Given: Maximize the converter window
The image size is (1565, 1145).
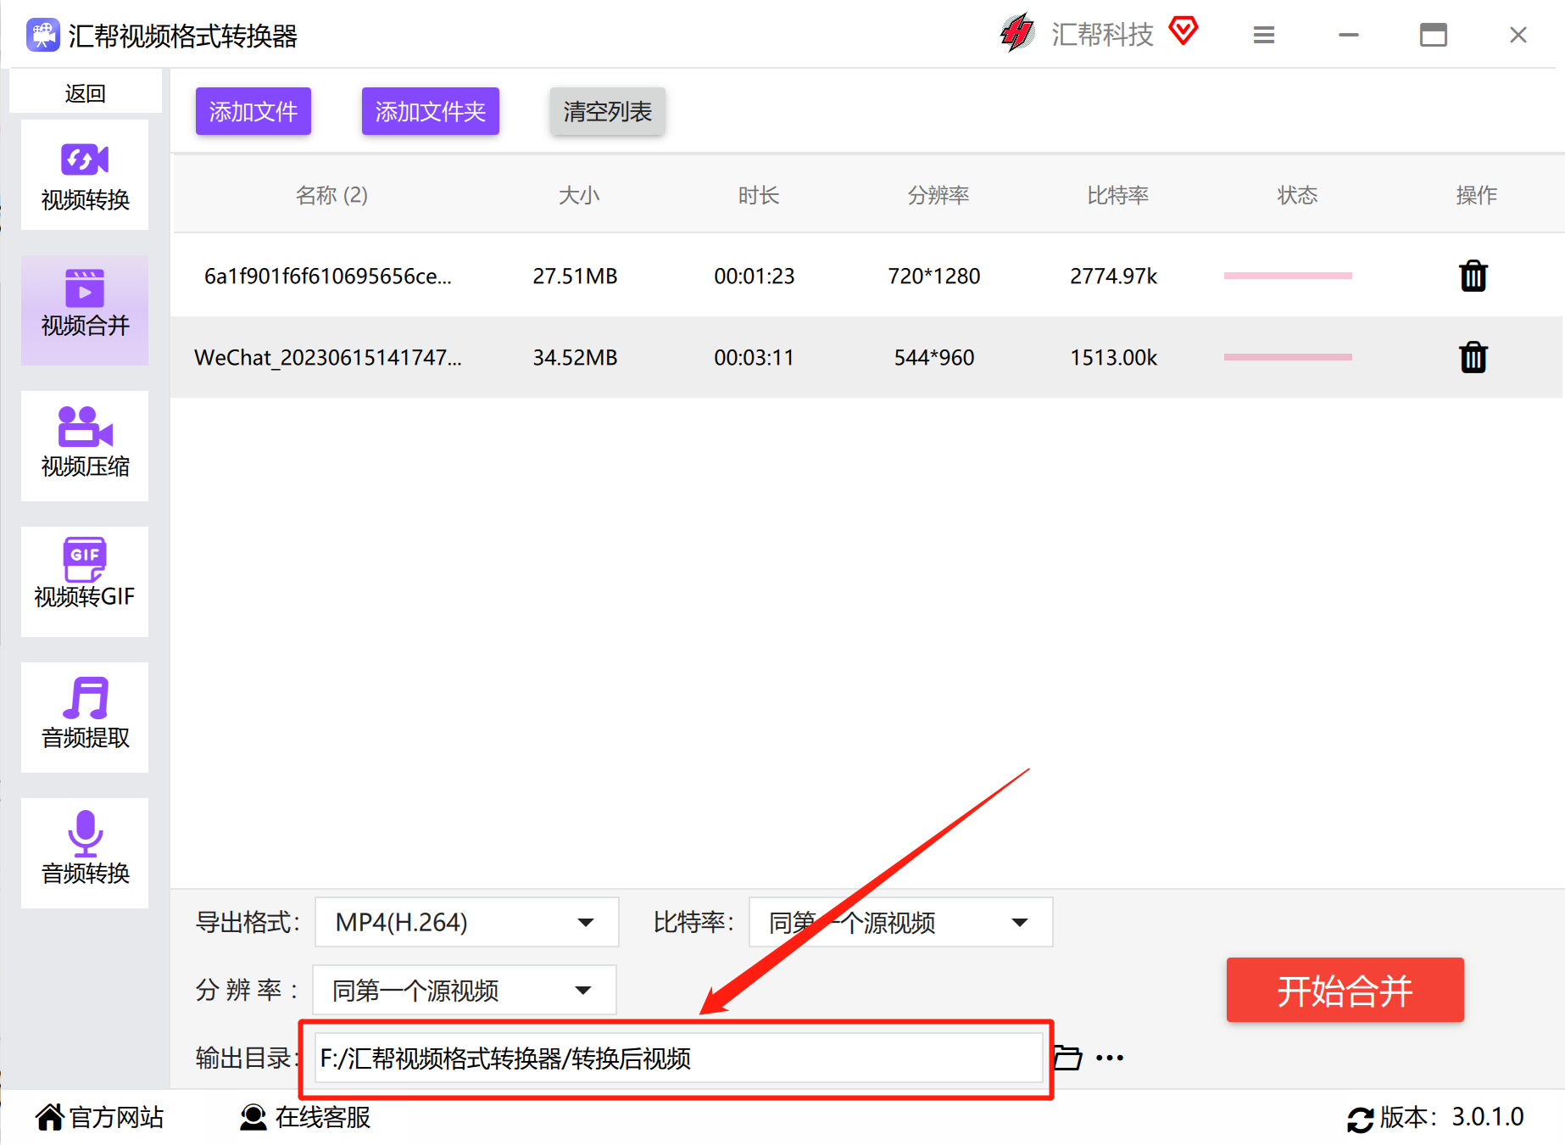Looking at the screenshot, I should [1434, 35].
